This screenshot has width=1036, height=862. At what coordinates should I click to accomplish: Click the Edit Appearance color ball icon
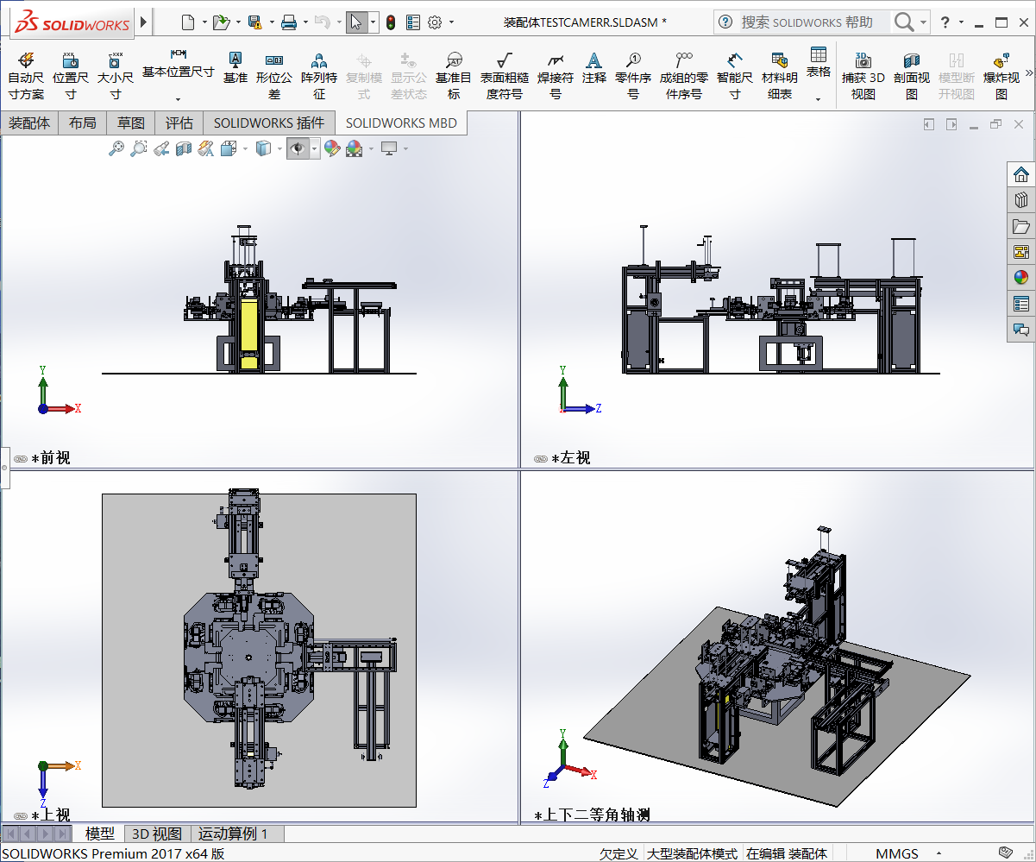tap(332, 149)
